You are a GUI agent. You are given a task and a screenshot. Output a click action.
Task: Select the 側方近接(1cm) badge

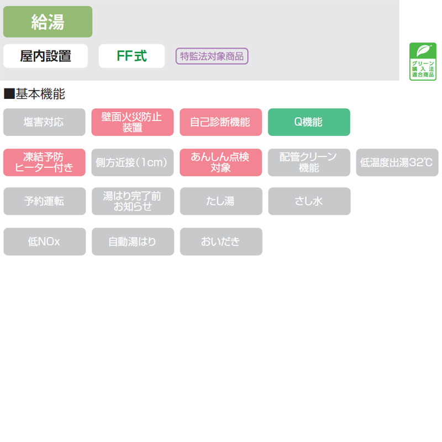(x=133, y=162)
